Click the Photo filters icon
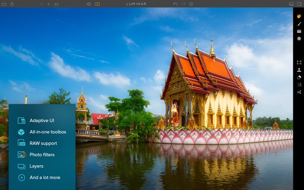This screenshot has width=304, height=190. pyautogui.click(x=22, y=155)
